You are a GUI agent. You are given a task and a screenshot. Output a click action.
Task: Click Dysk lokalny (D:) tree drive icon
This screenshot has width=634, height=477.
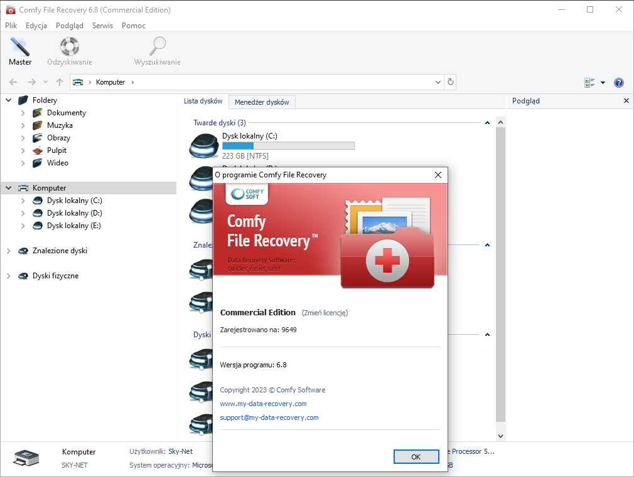tap(38, 213)
